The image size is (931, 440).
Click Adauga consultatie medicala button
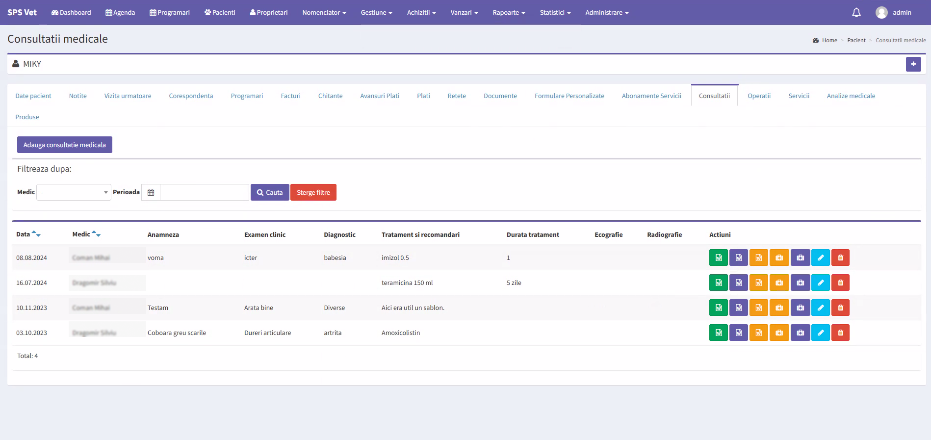click(65, 145)
